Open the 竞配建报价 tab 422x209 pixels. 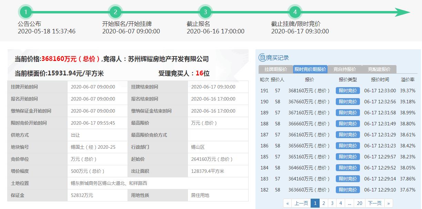379,69
